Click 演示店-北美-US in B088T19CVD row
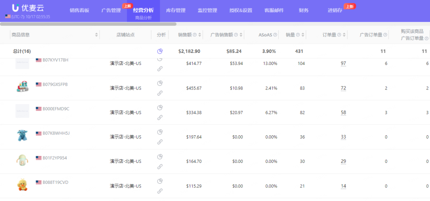This screenshot has height=201, width=430. 125,186
